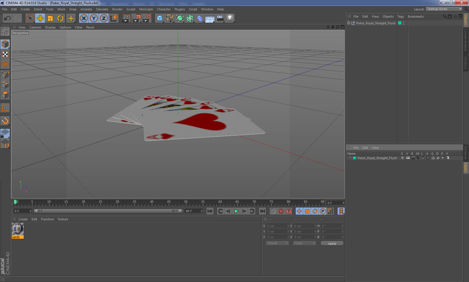The image size is (469, 282).
Task: Toggle position keyframe recording
Action: [x=299, y=211]
